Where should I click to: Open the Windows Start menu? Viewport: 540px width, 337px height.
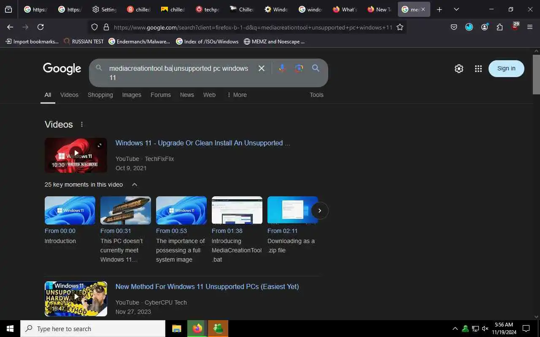pos(10,329)
